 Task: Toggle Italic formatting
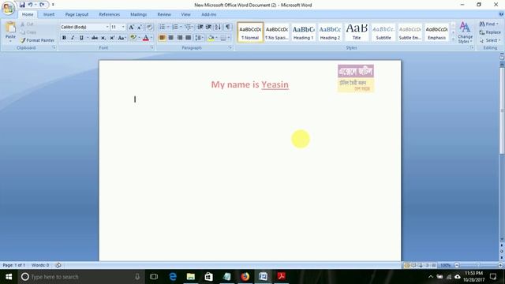pyautogui.click(x=73, y=38)
